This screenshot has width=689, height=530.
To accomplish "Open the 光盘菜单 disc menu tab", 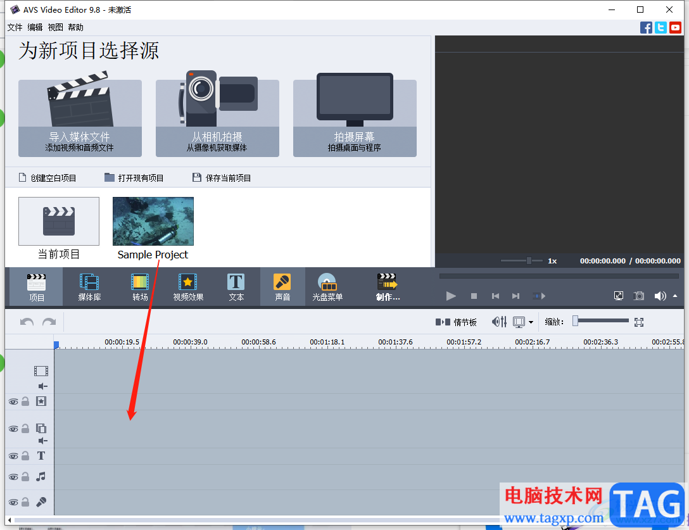I will (x=327, y=287).
